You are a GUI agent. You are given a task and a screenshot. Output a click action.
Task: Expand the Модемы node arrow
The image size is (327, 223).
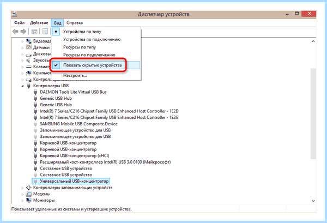click(x=22, y=194)
